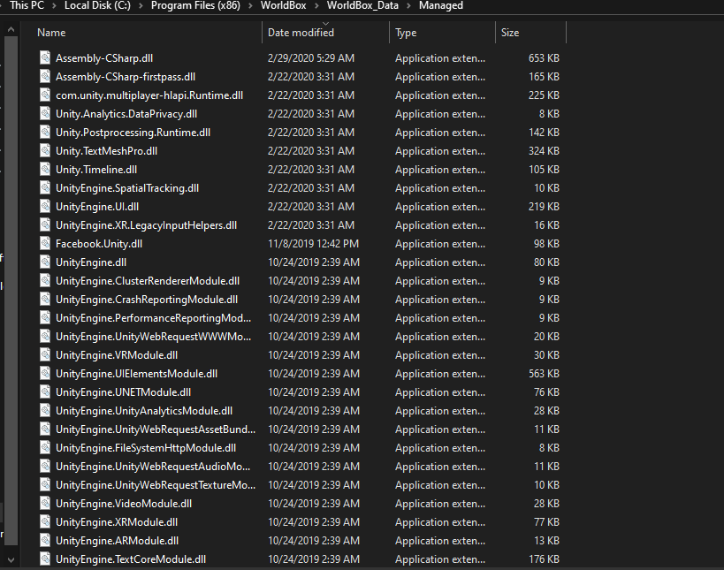Screen dimensions: 724x570
Task: Click the 653 KB size cell
Action: point(544,58)
